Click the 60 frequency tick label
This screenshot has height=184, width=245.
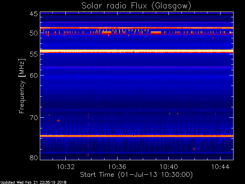tap(34, 75)
